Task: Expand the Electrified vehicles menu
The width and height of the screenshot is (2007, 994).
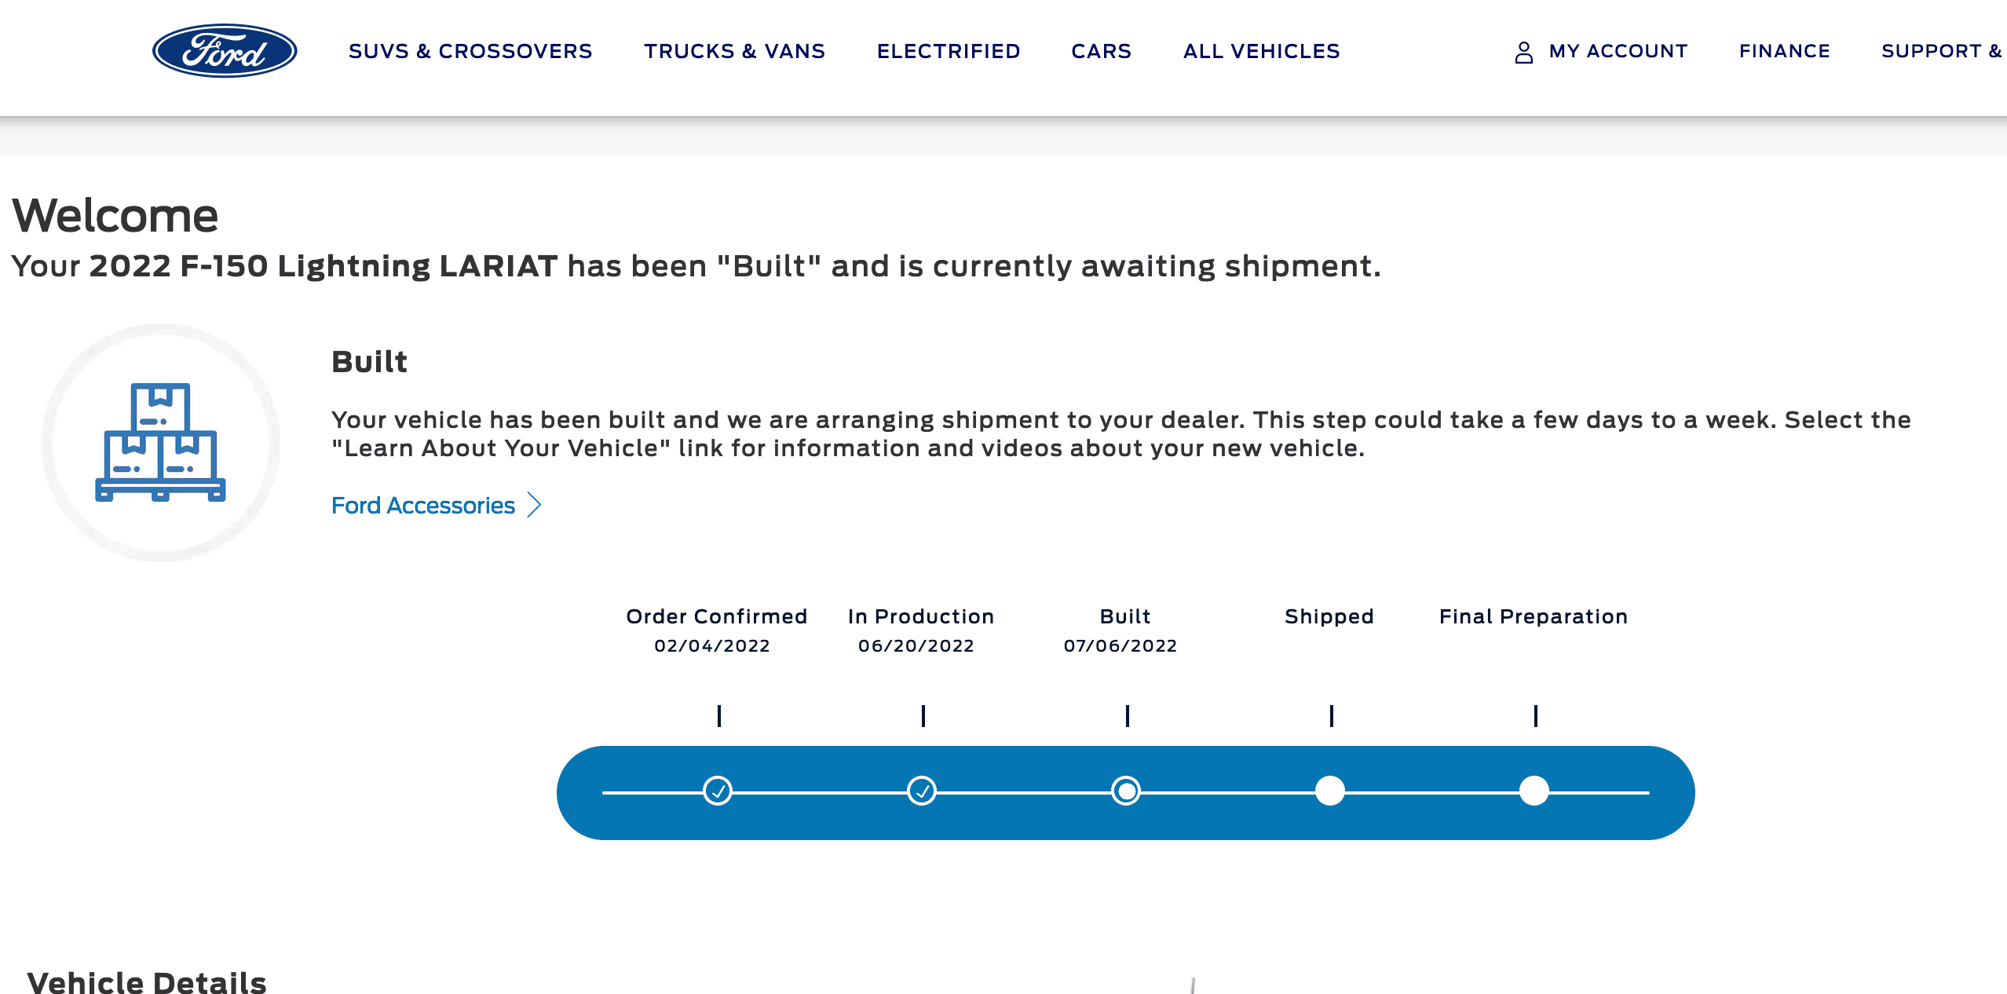Action: [949, 51]
